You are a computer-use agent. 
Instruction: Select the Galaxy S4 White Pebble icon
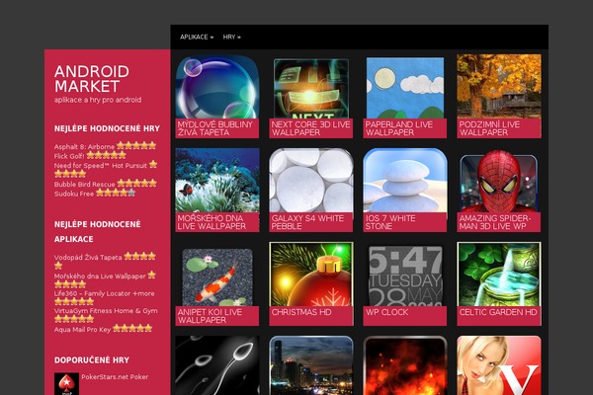311,180
